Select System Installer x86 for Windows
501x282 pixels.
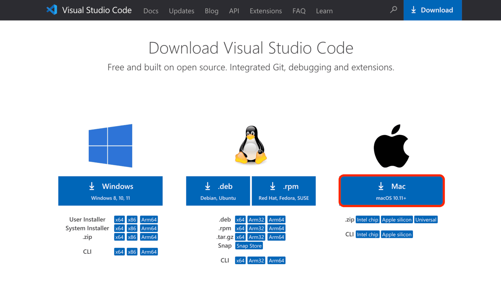click(x=132, y=228)
